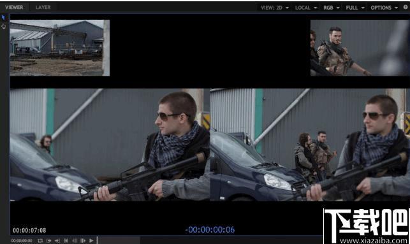
Task: Toggle loop playback
Action: coord(40,241)
